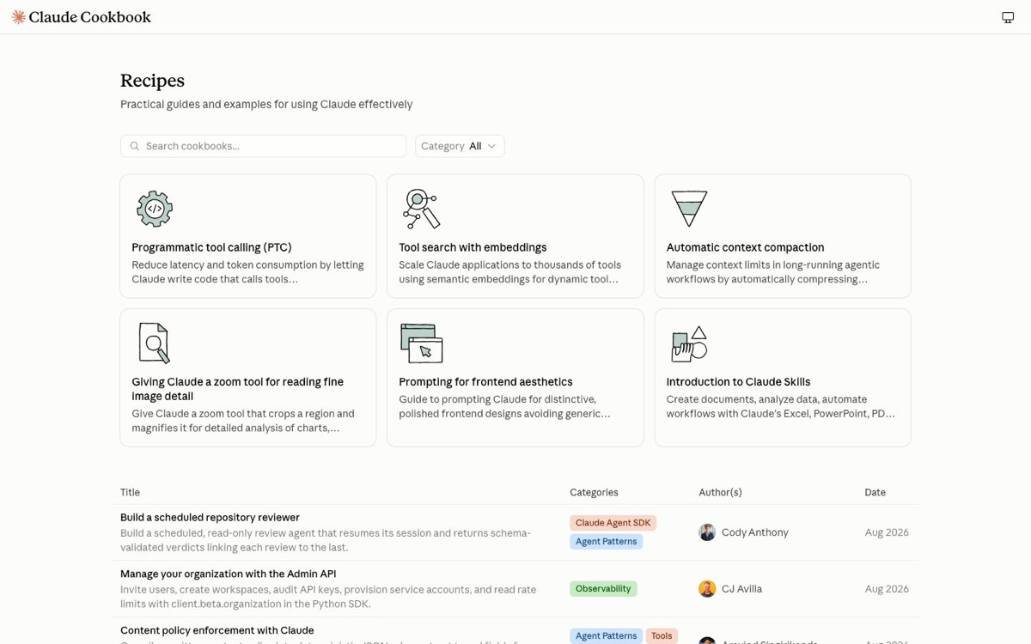
Task: Open Introduction to Claude Skills card title
Action: (x=738, y=382)
